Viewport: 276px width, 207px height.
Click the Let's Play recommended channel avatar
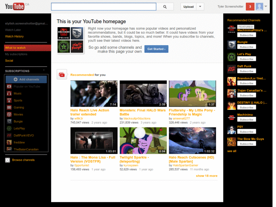pyautogui.click(x=231, y=57)
